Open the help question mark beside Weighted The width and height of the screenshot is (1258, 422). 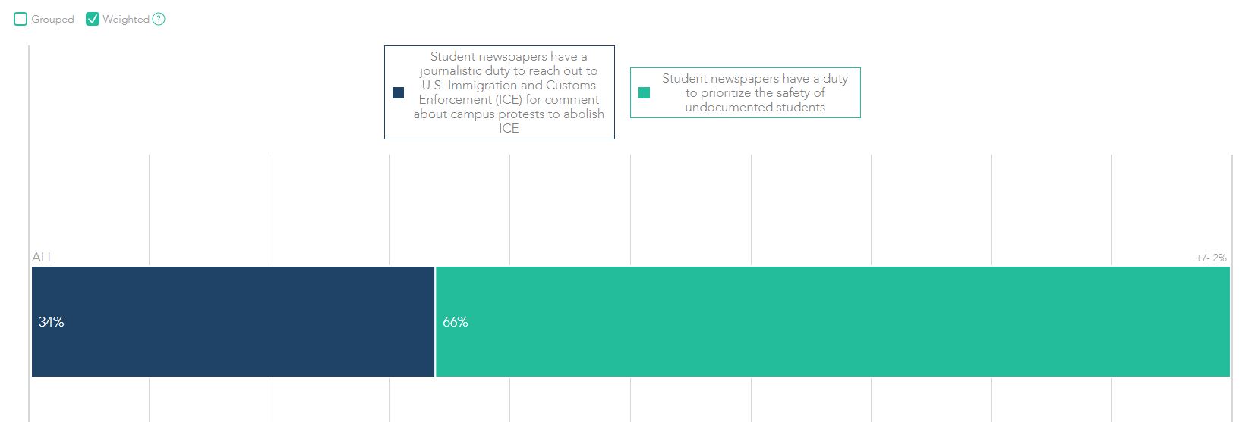pyautogui.click(x=159, y=19)
